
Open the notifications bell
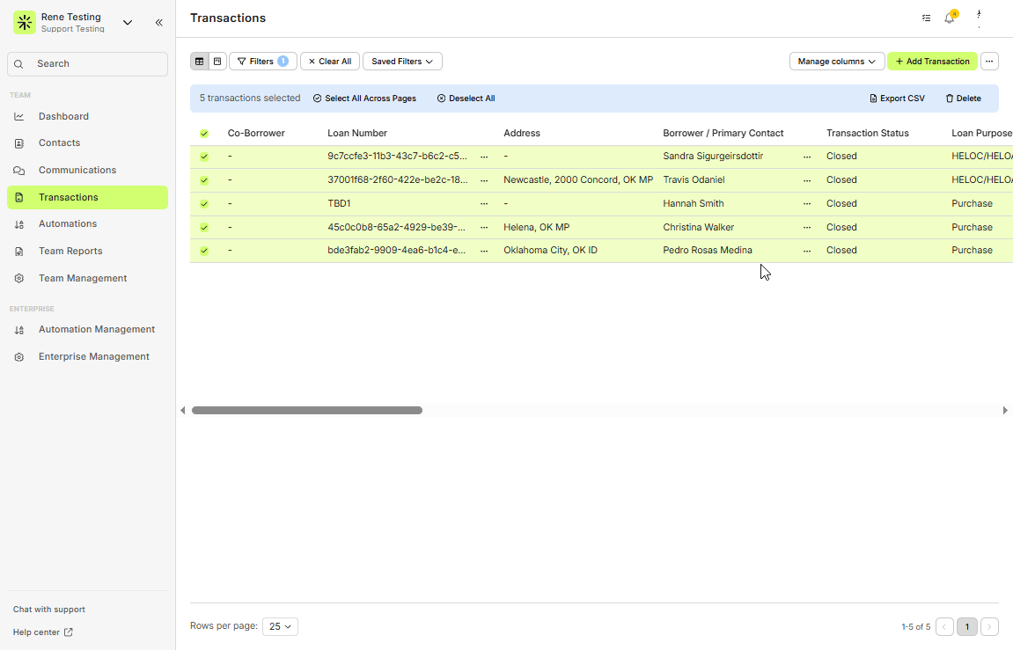pyautogui.click(x=950, y=18)
